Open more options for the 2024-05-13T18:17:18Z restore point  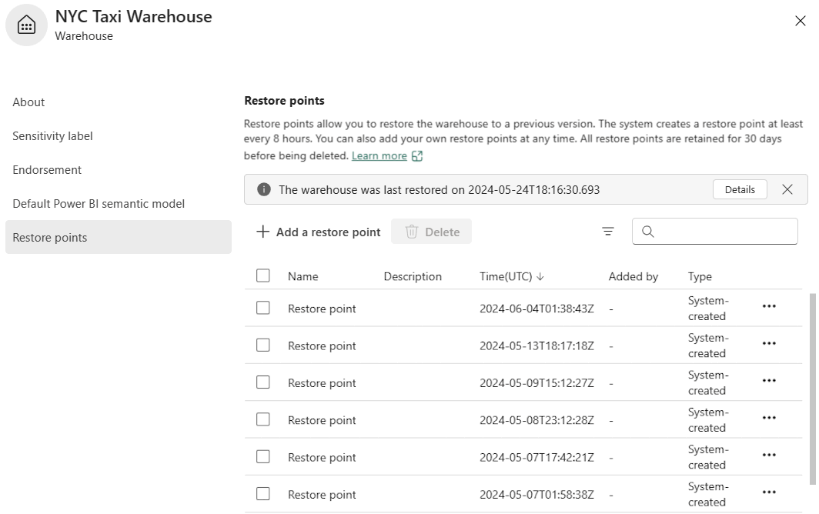768,343
